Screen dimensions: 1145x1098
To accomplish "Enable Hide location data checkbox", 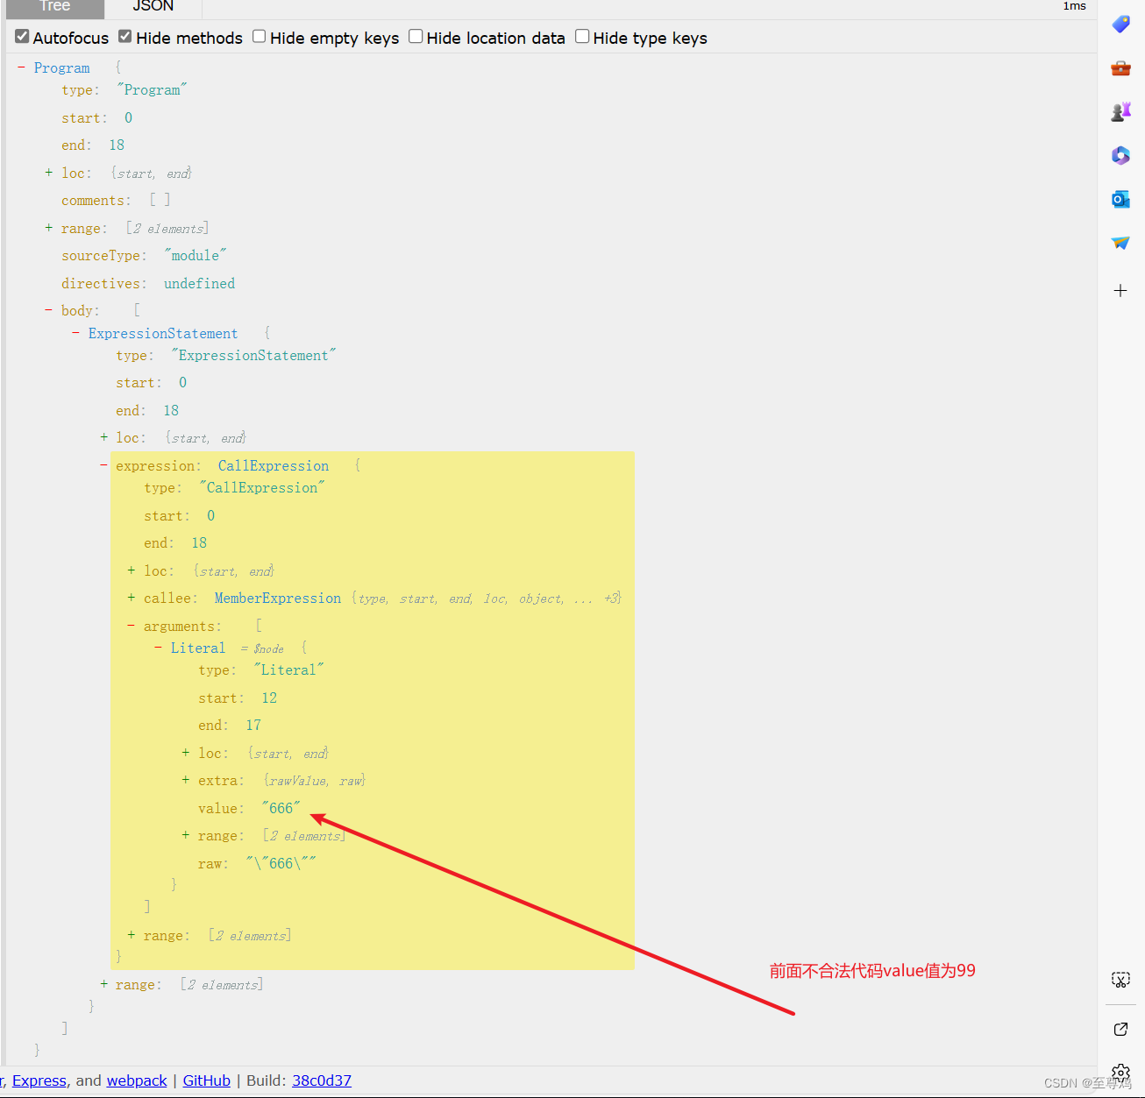I will point(416,37).
